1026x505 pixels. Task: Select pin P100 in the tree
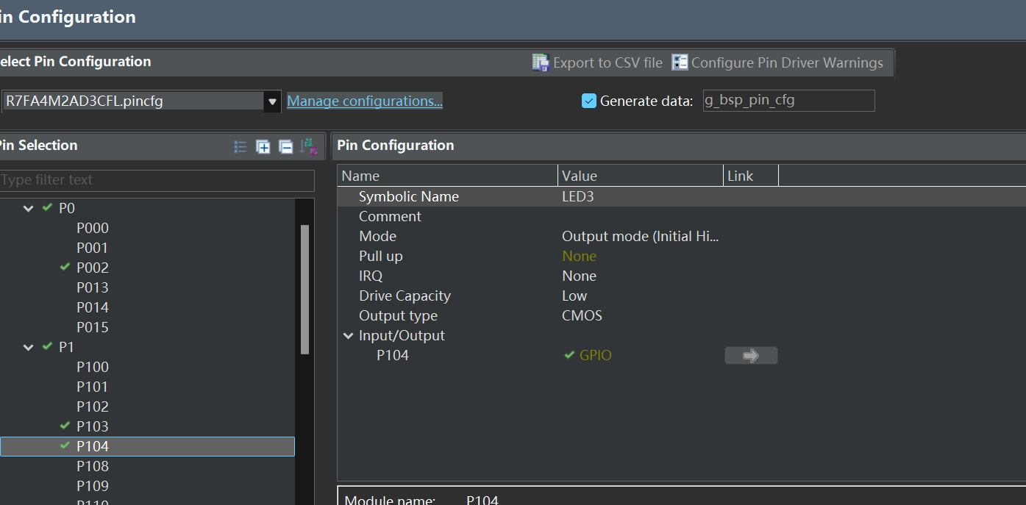[93, 368]
